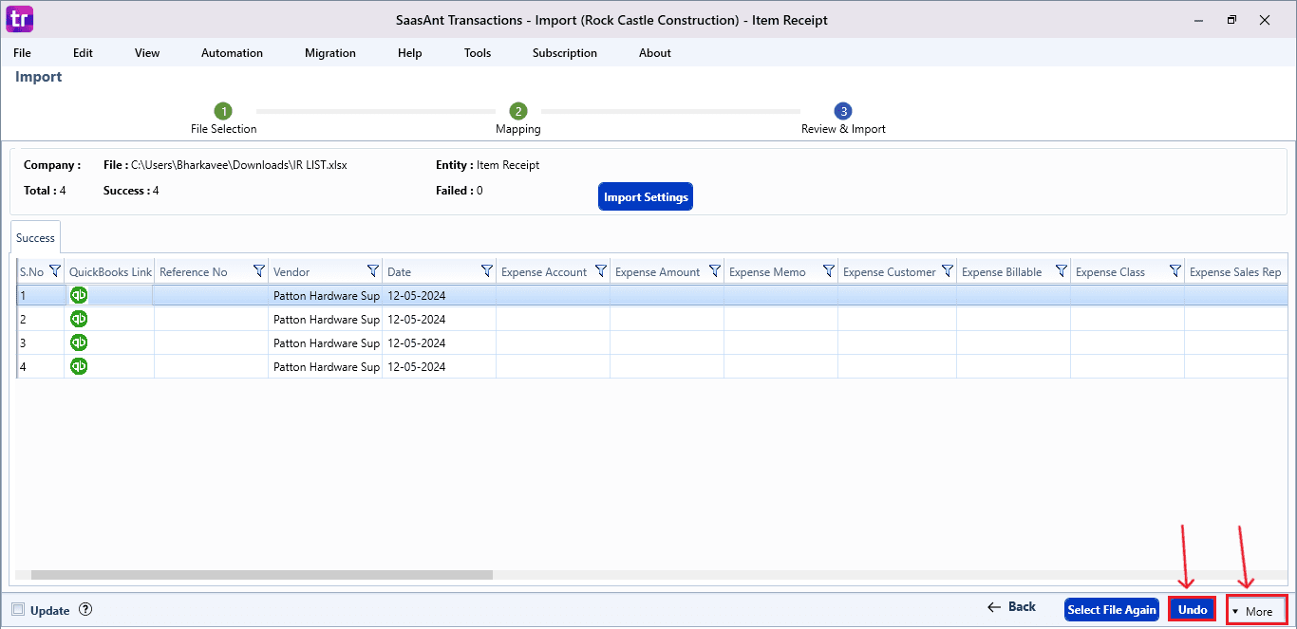Click the Select File Again button

click(1112, 610)
